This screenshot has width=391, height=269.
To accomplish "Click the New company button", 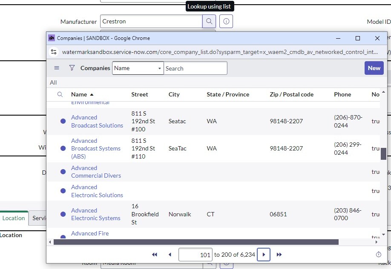I will (x=374, y=68).
